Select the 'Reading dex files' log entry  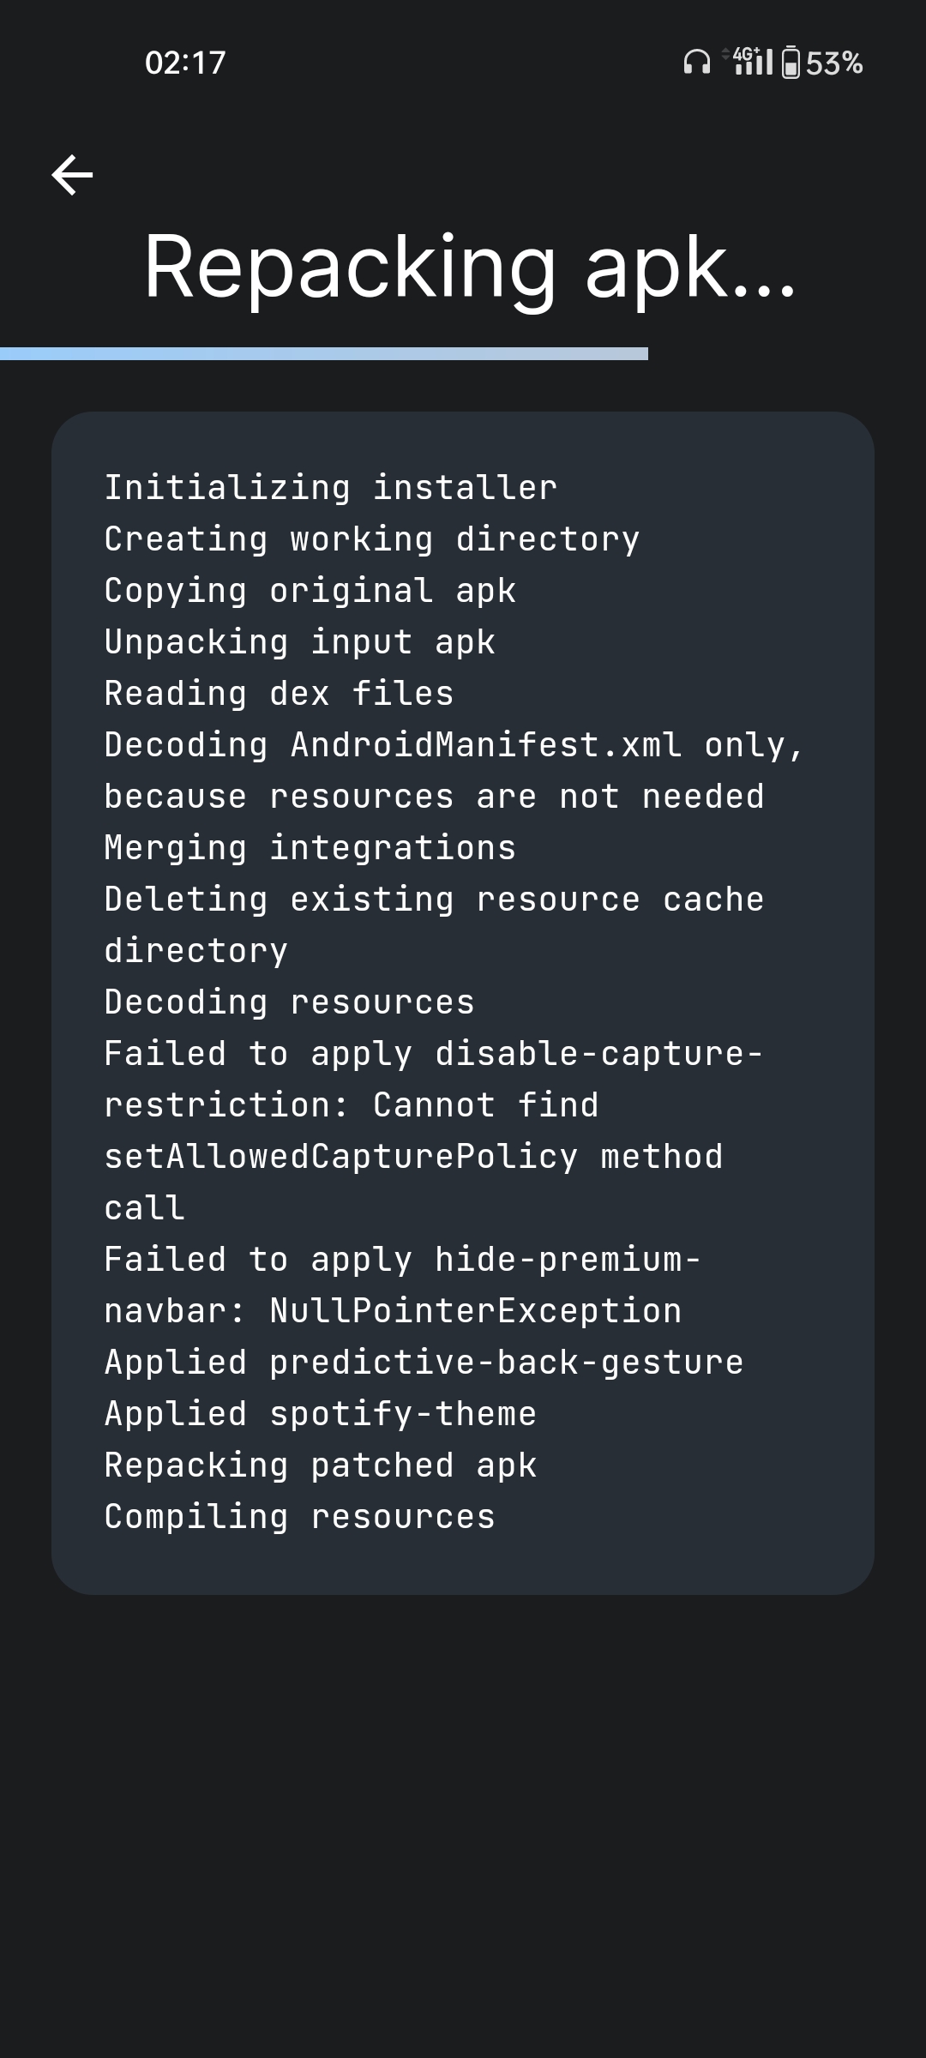pos(279,692)
